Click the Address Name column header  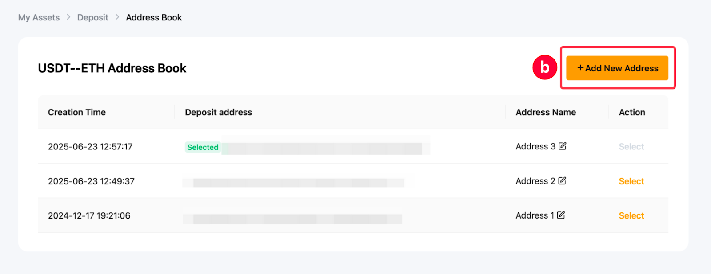[546, 112]
